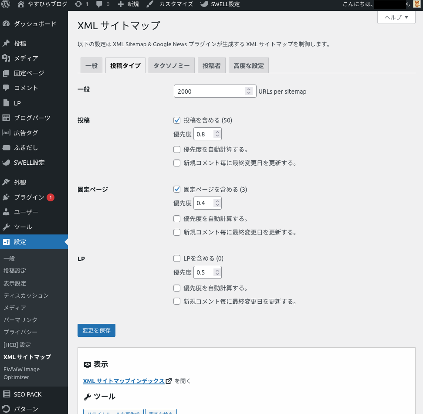Image resolution: width=423 pixels, height=414 pixels.
Task: Expand the ヘルプ dropdown
Action: coord(396,17)
